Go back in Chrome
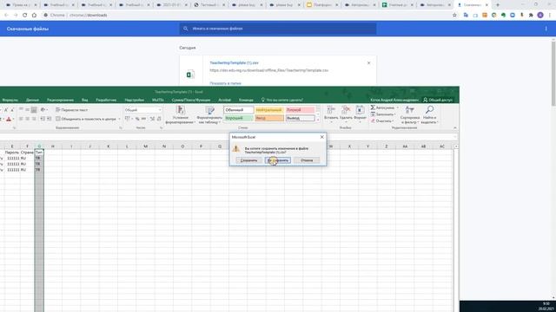 click(6, 16)
